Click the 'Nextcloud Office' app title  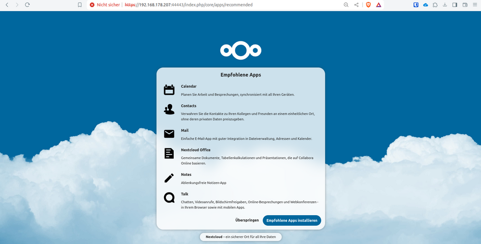pos(196,150)
